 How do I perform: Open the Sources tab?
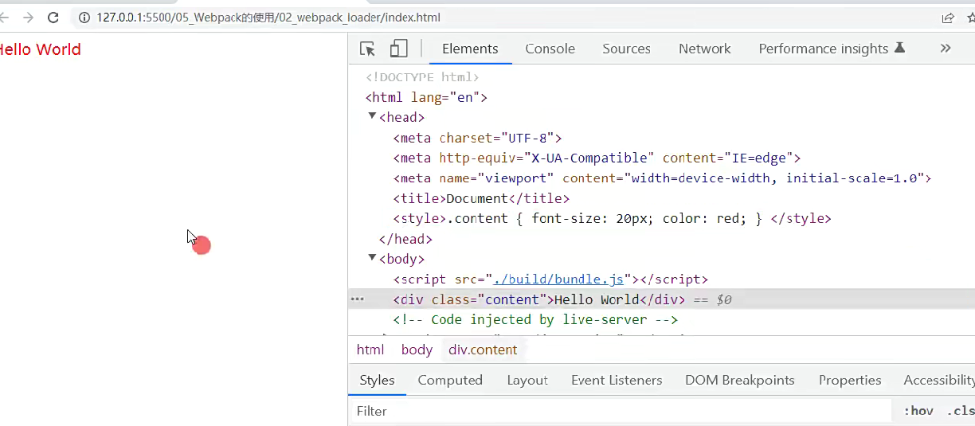tap(626, 49)
